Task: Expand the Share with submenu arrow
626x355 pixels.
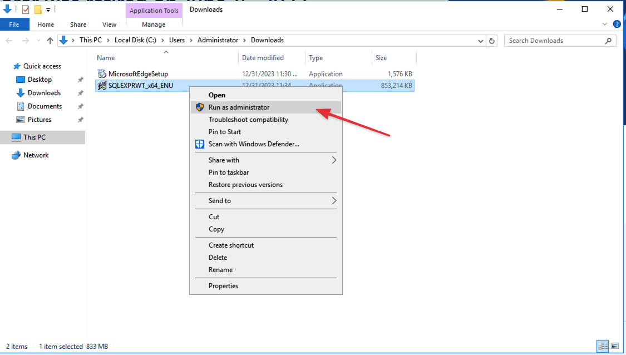Action: [x=334, y=160]
